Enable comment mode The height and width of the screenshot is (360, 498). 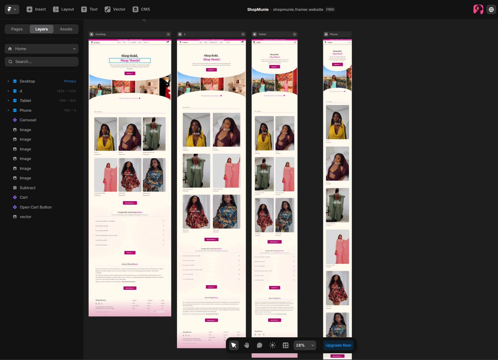point(259,345)
